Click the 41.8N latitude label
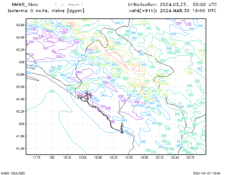Screen dimensions: 226x175 (x=20, y=136)
